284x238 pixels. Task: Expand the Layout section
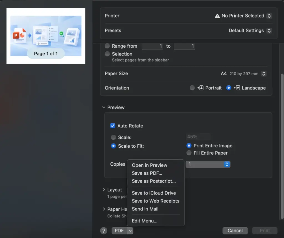coord(104,190)
